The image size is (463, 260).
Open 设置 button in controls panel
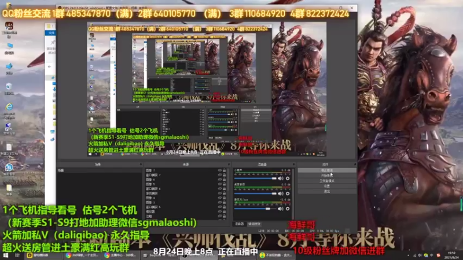click(x=326, y=186)
